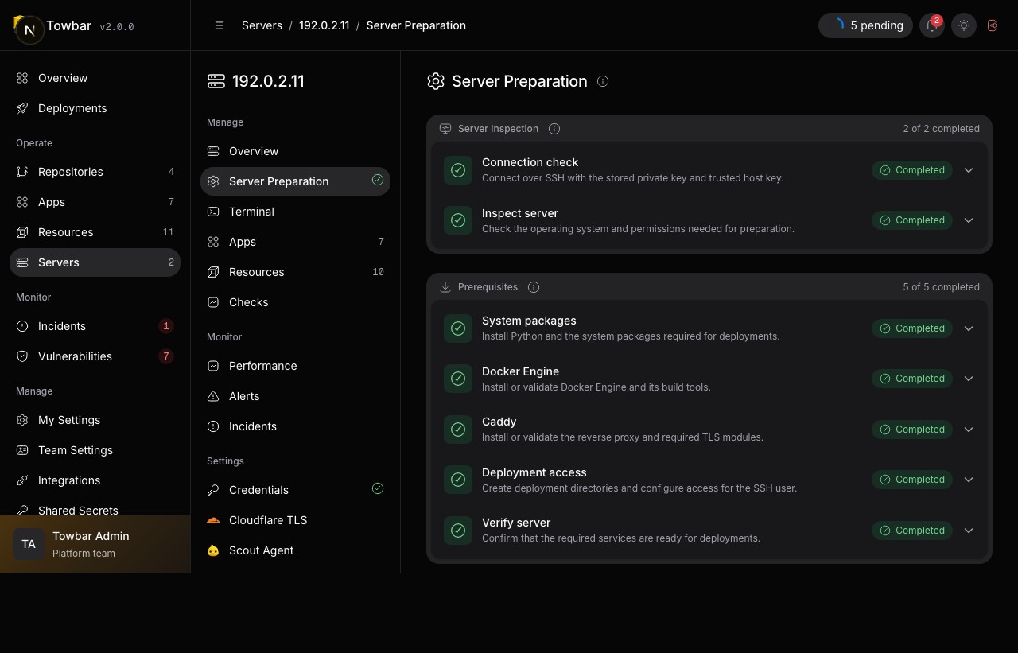Image resolution: width=1018 pixels, height=653 pixels.
Task: Open server Incidents in the server menu
Action: [x=295, y=426]
